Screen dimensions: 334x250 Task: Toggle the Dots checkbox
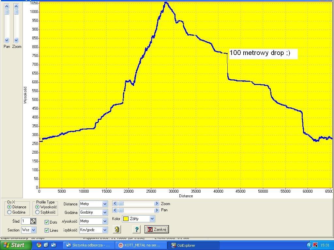47,222
